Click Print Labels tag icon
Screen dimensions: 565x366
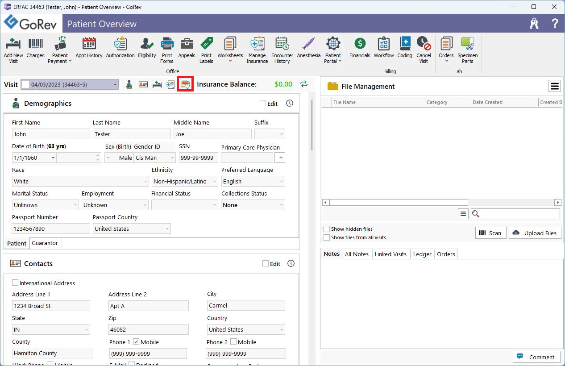(206, 43)
